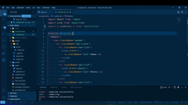Open the Manage gear menu
The image size is (188, 105).
coord(4,97)
